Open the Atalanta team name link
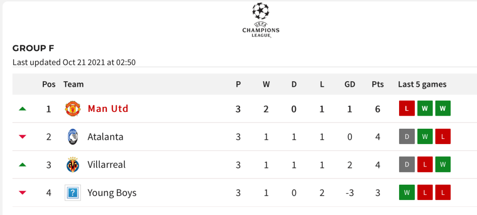The width and height of the screenshot is (477, 215). coord(105,137)
